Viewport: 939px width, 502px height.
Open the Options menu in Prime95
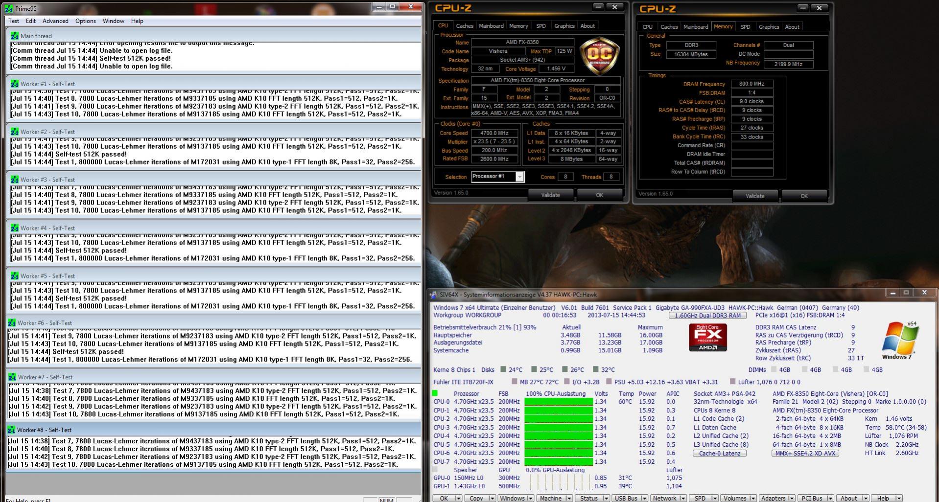pyautogui.click(x=86, y=21)
